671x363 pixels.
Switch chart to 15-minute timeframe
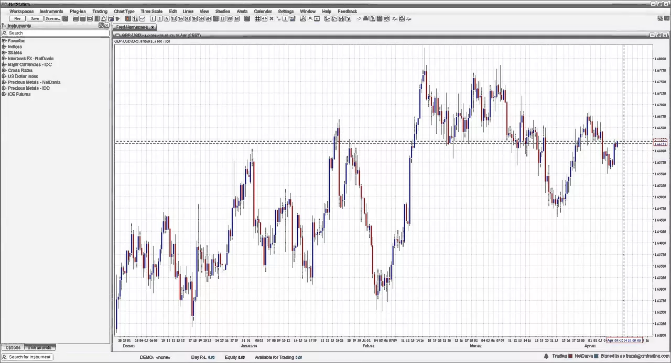click(180, 19)
